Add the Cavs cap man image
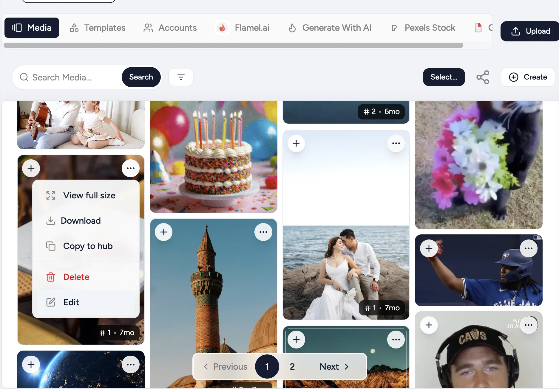Viewport: 559px width, 389px height. (x=429, y=325)
